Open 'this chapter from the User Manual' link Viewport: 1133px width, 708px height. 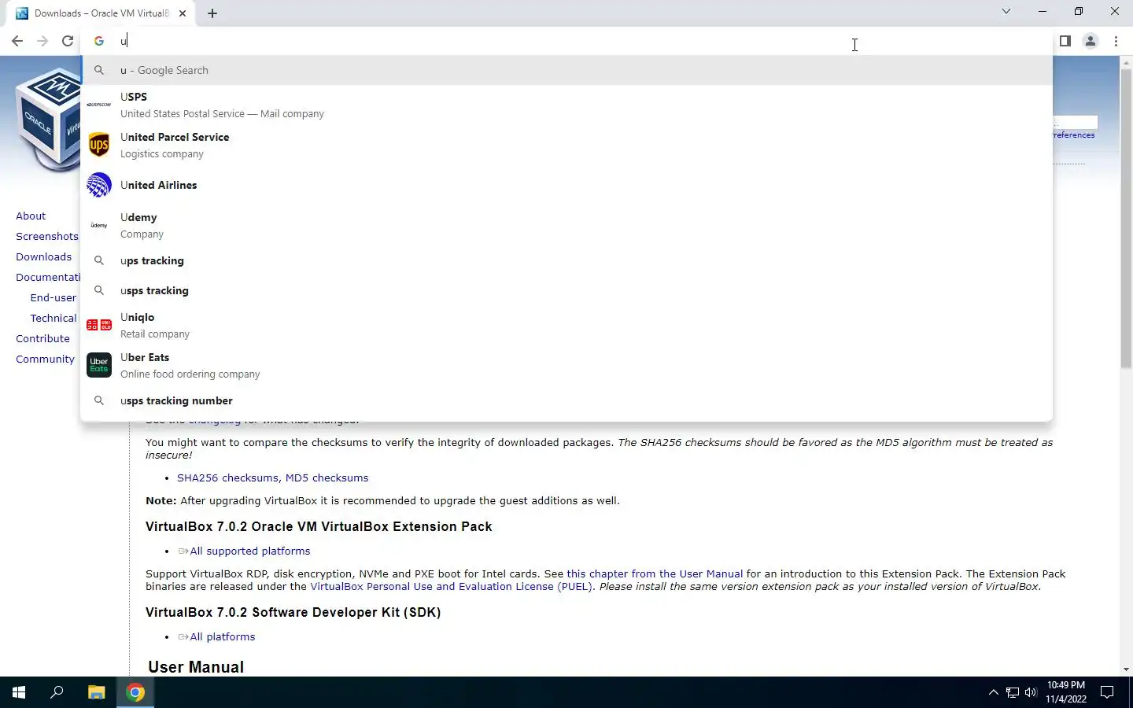655,573
